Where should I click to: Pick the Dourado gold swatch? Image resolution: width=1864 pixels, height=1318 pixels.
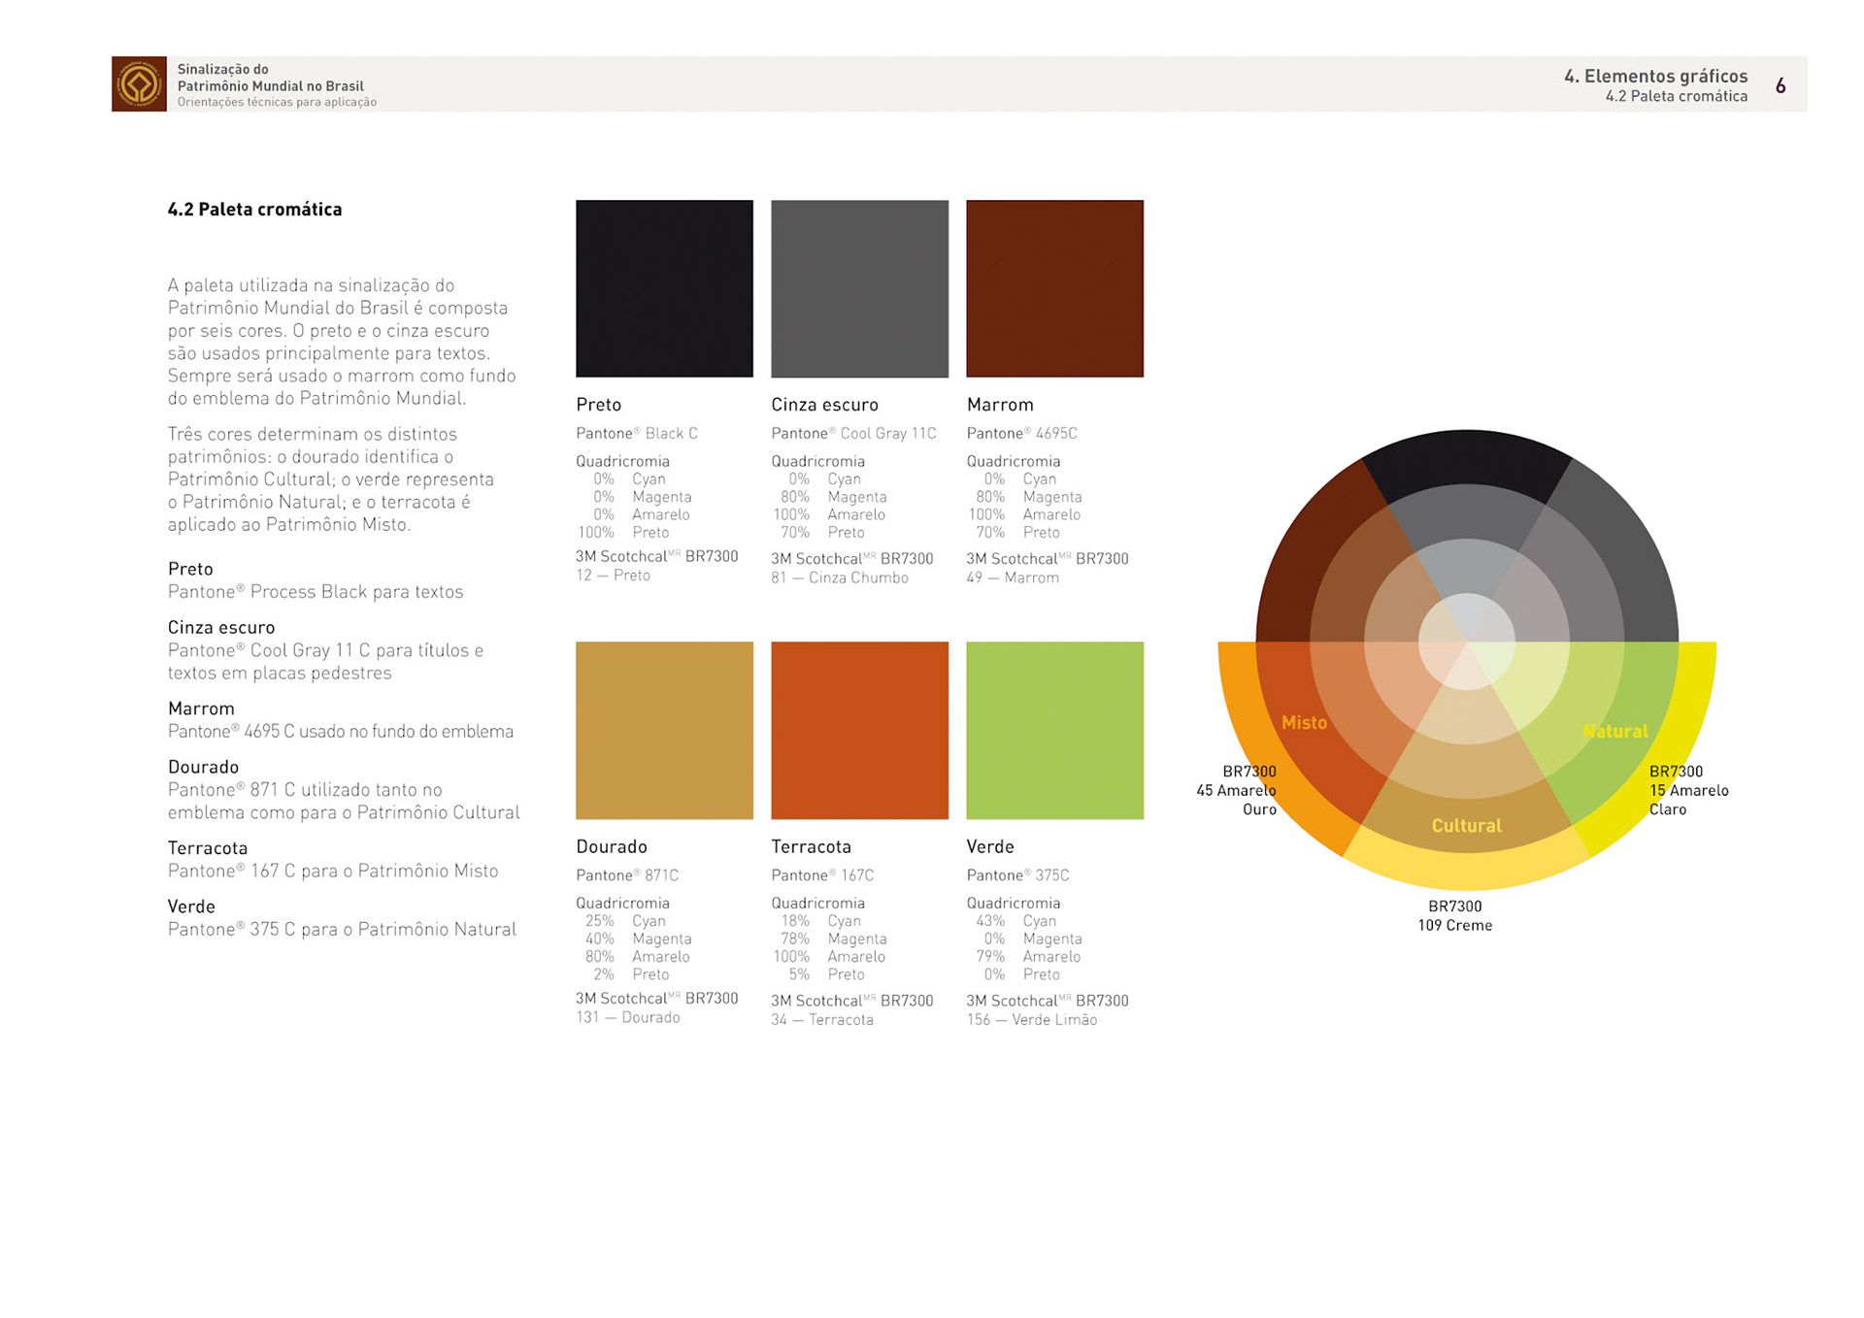pos(664,730)
